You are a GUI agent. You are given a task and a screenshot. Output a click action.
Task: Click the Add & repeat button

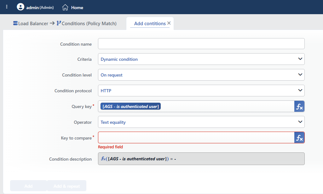point(67,186)
